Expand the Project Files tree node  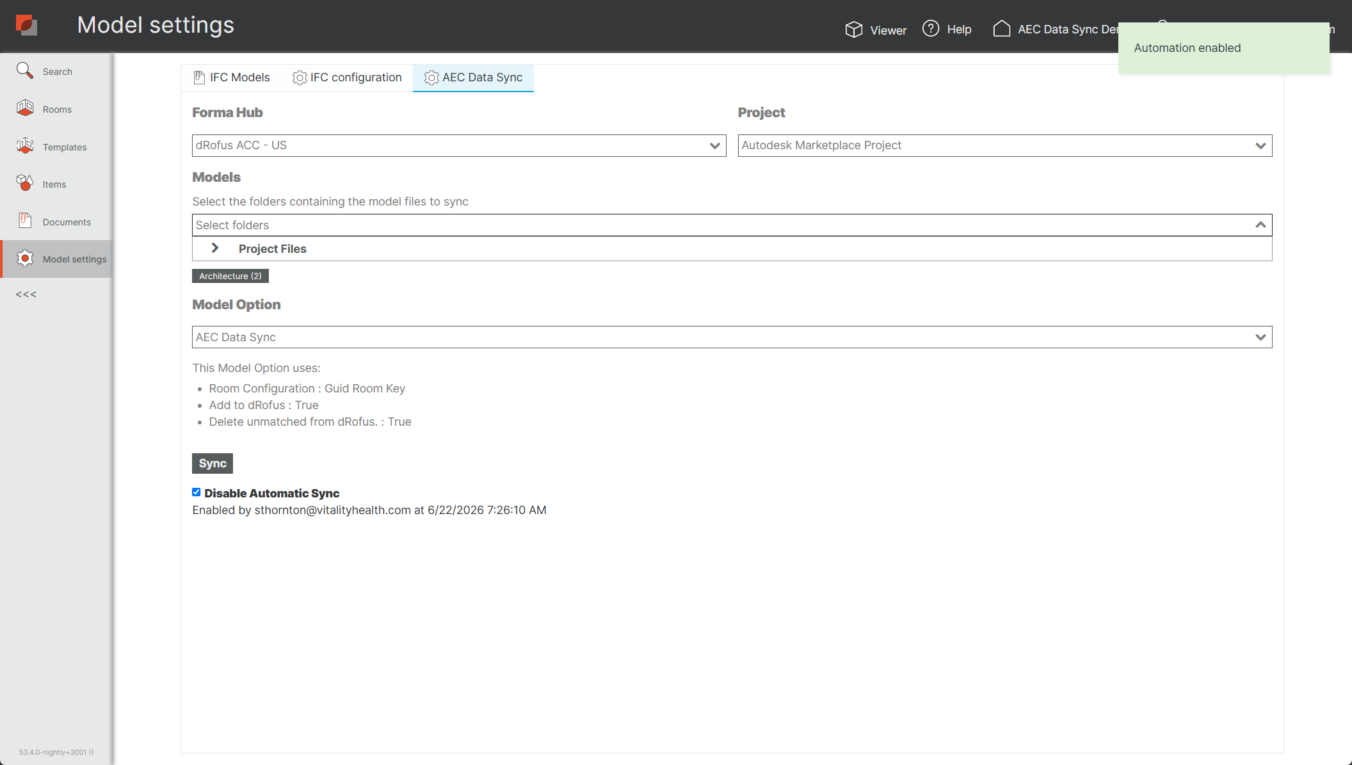(x=215, y=248)
